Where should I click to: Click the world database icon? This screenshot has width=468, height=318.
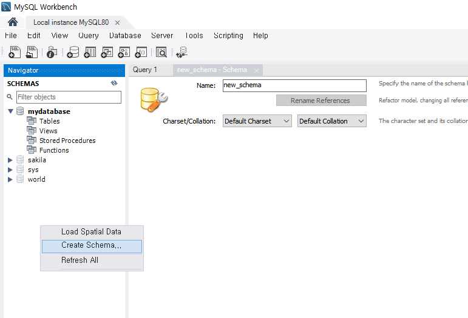pos(20,179)
